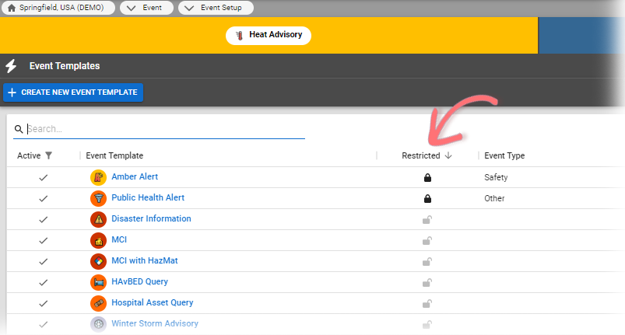Toggle the Public Health Alert active checkmark
Image resolution: width=625 pixels, height=335 pixels.
pos(43,198)
